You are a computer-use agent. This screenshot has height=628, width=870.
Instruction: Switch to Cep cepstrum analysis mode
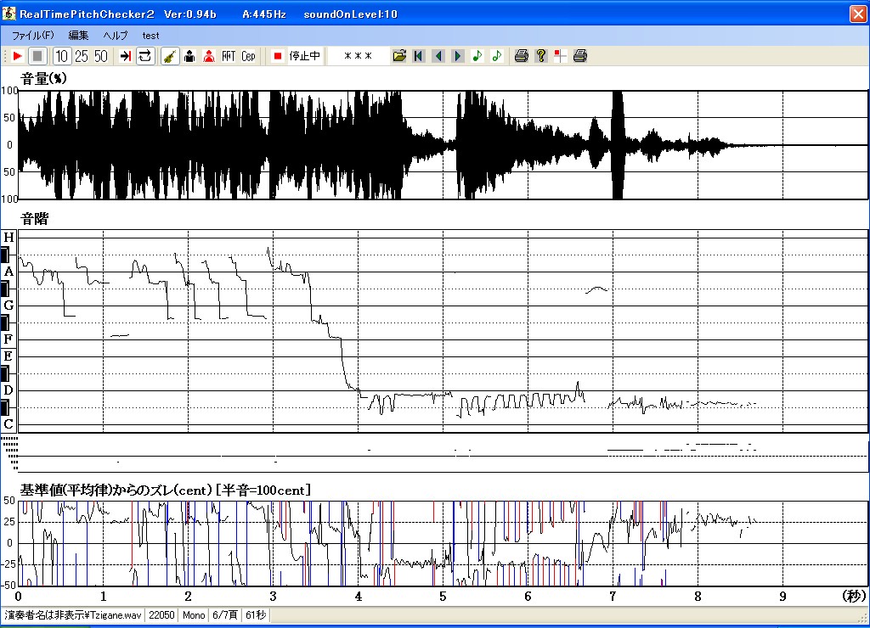[x=248, y=56]
